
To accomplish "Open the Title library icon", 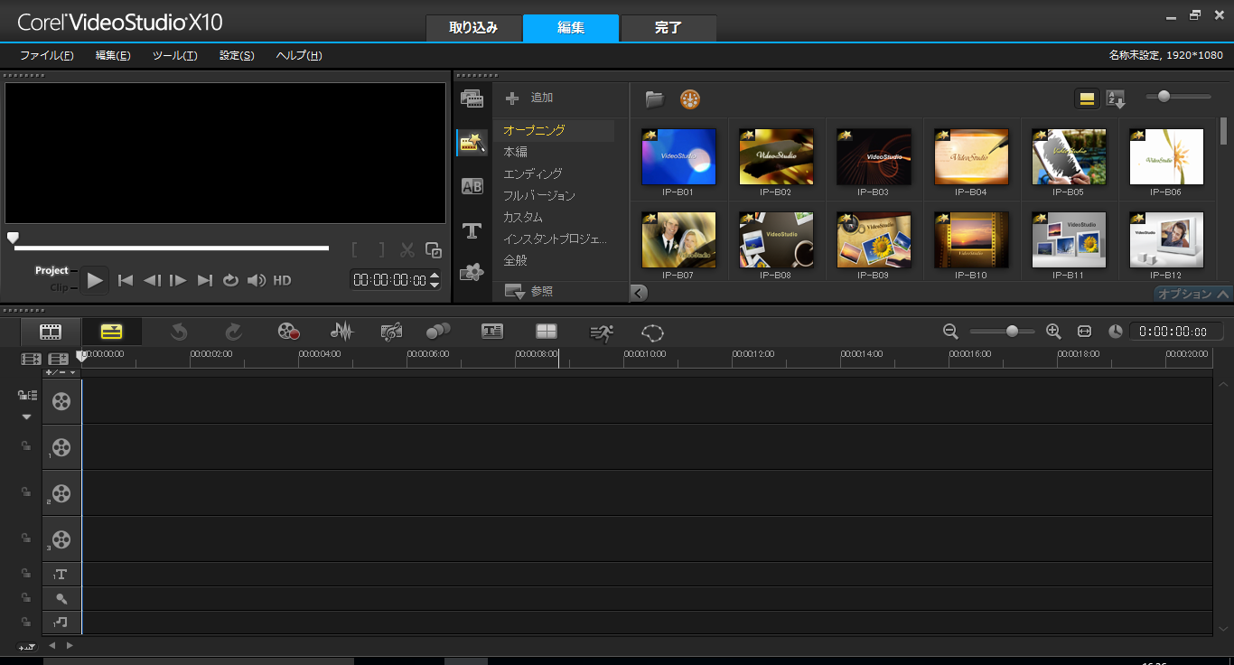I will (x=472, y=230).
